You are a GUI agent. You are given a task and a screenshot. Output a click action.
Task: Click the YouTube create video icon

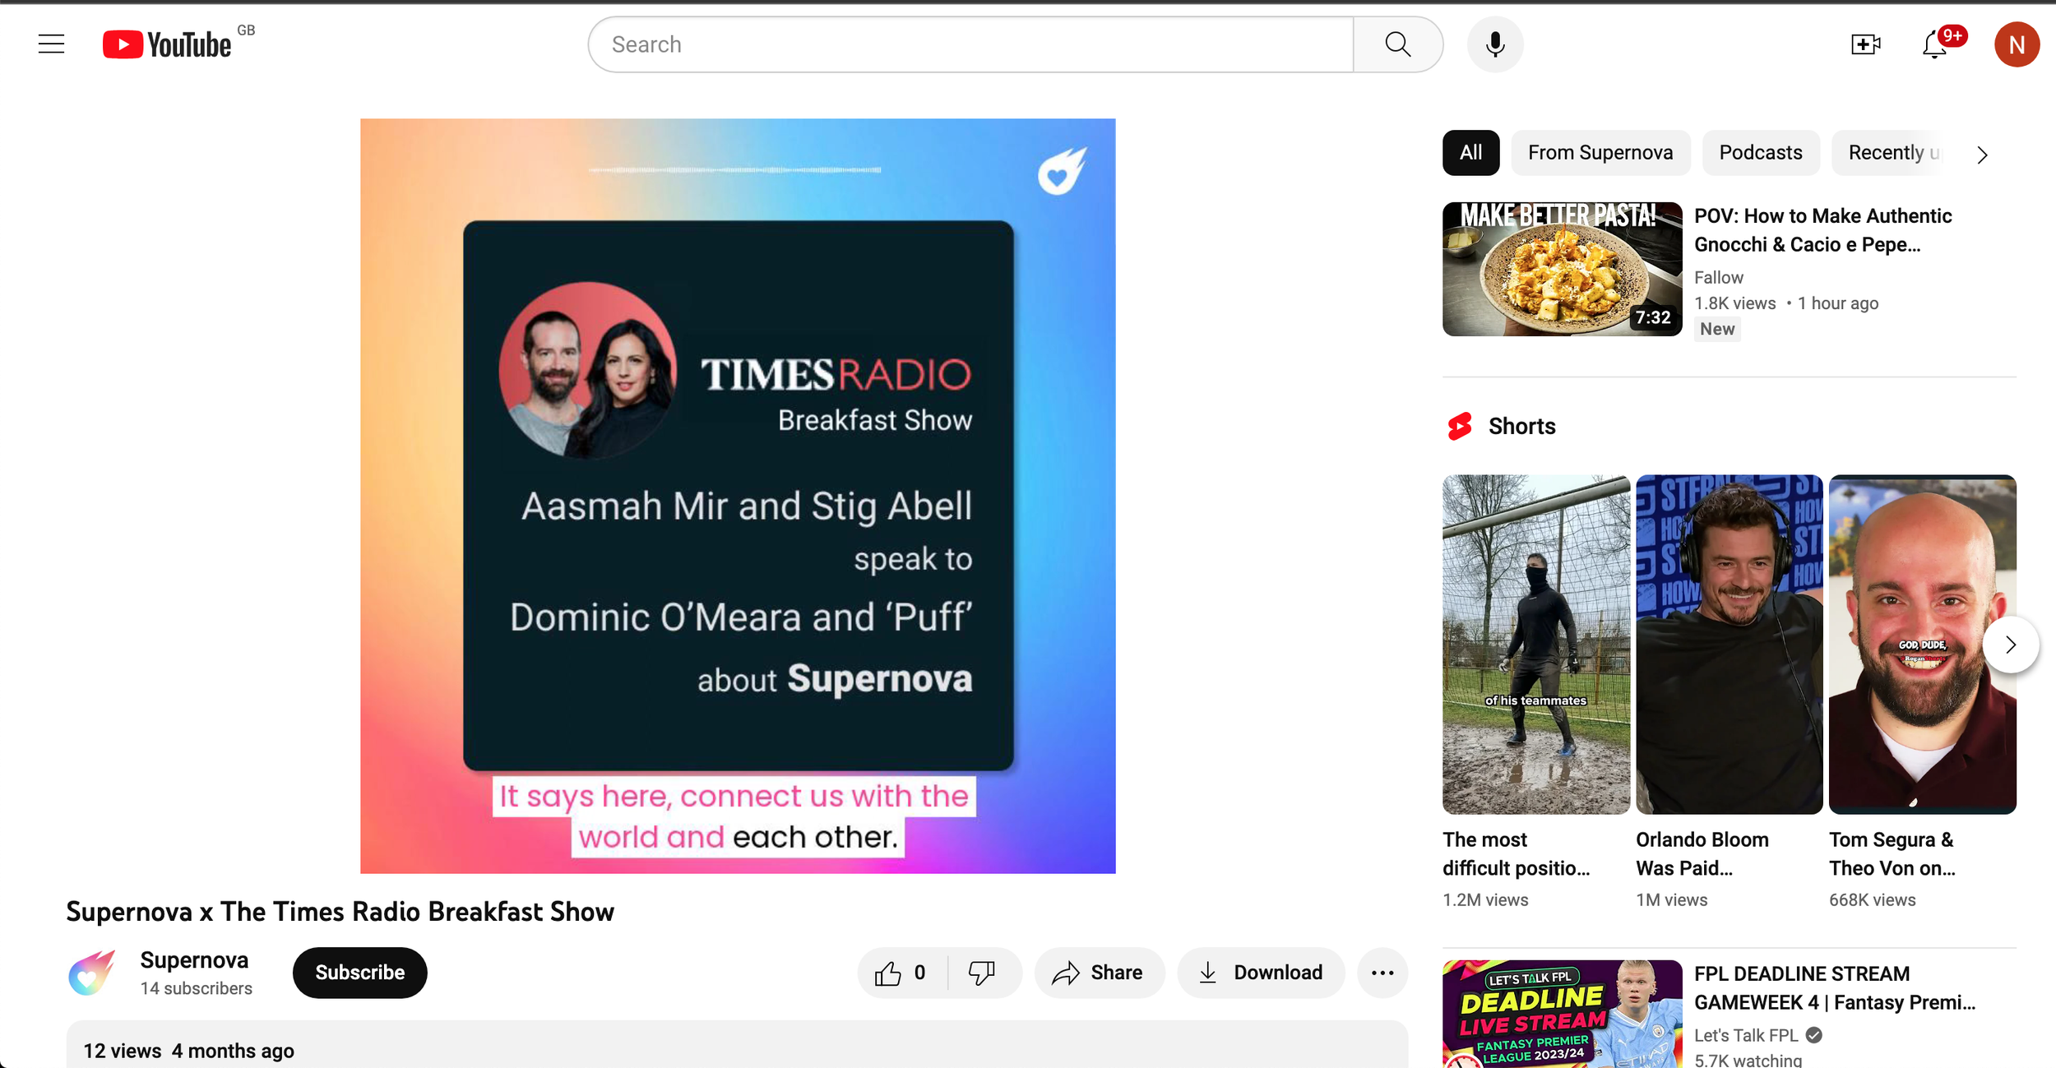click(x=1866, y=44)
